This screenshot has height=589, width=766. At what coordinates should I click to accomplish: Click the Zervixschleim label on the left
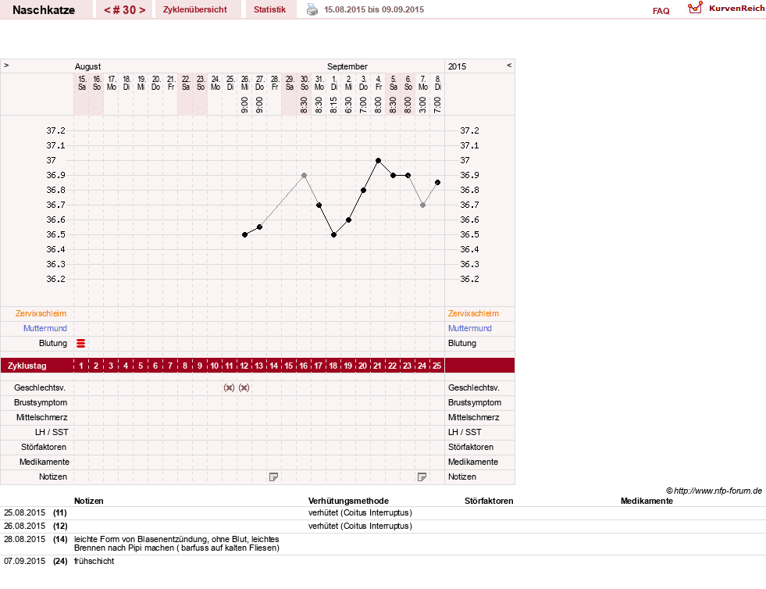point(41,313)
